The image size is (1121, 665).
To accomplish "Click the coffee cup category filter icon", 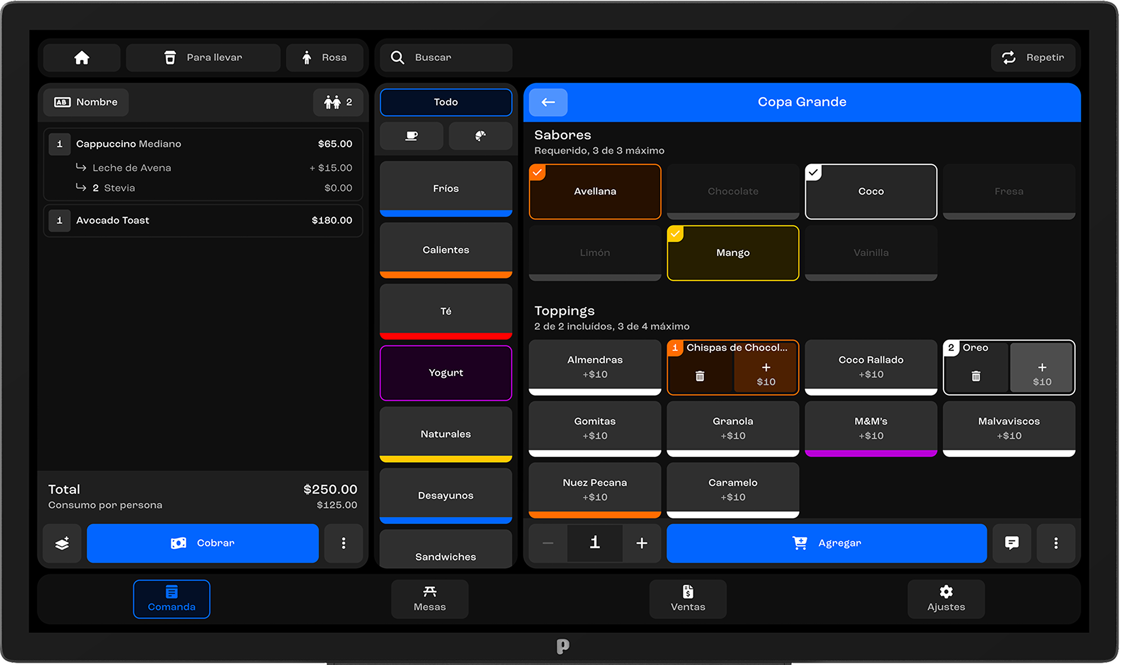I will click(411, 136).
